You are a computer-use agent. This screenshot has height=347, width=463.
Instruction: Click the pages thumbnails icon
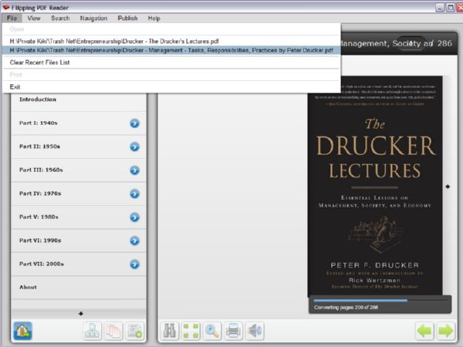113,331
